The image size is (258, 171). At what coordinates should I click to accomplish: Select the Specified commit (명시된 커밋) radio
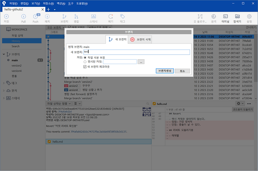[85, 62]
